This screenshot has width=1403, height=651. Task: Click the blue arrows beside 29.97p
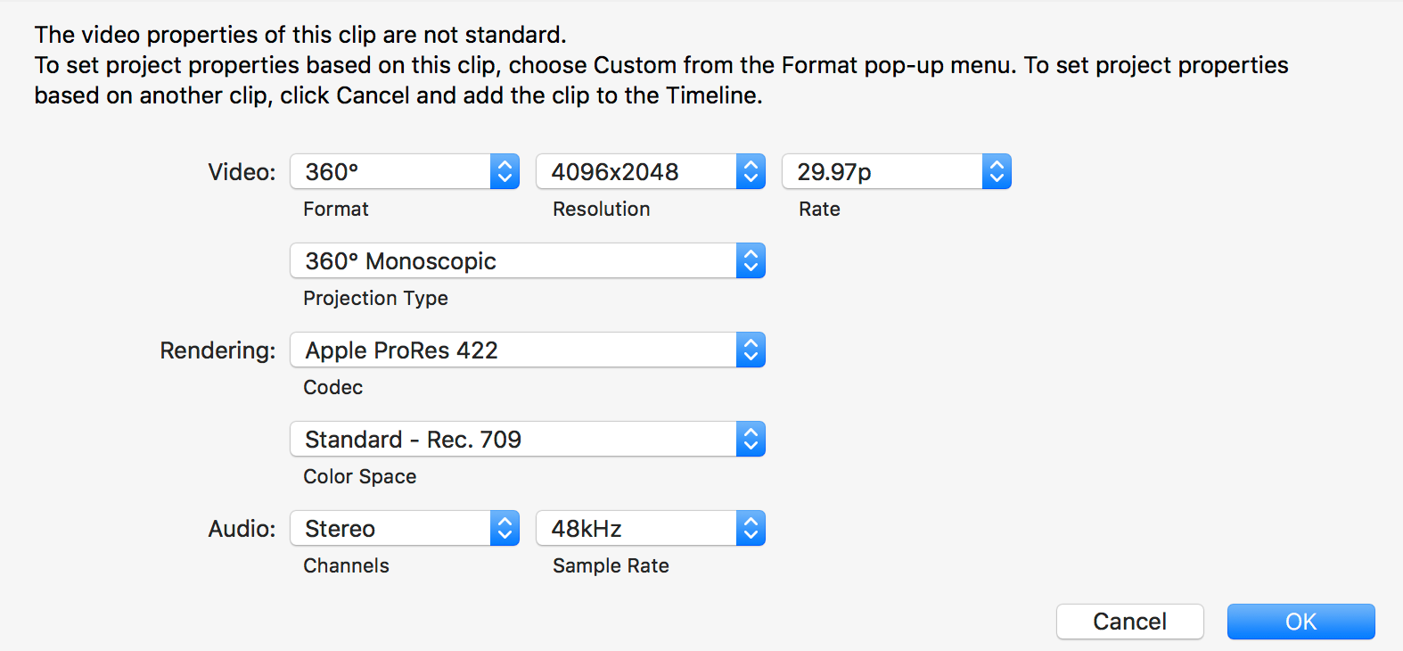tap(997, 171)
